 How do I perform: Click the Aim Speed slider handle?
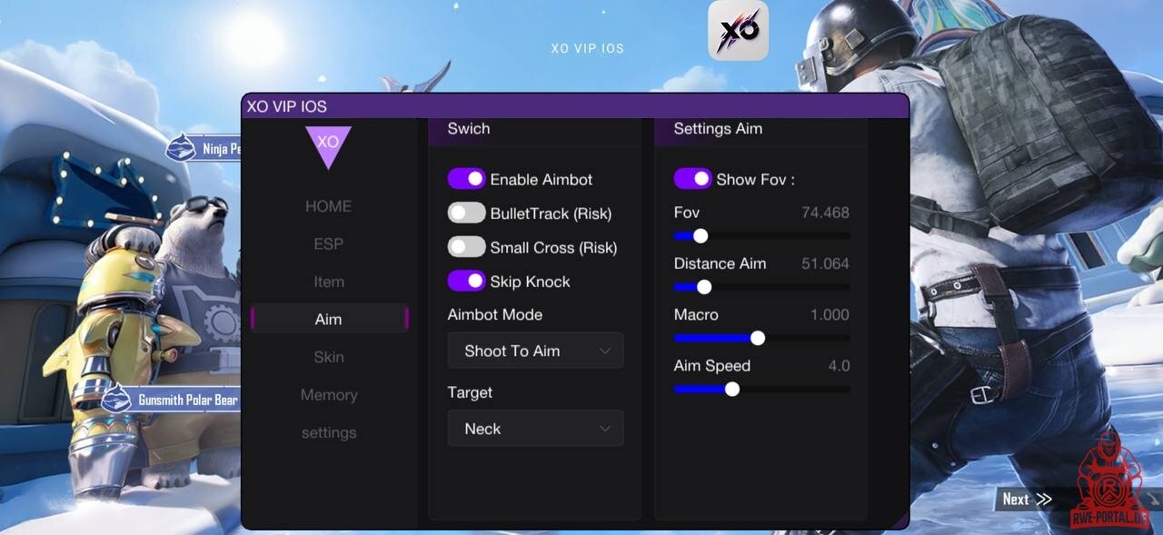(732, 389)
